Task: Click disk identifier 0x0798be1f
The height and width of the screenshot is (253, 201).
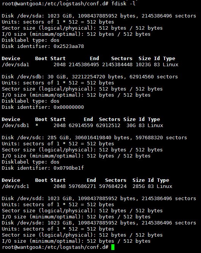Action: [x=69, y=168]
